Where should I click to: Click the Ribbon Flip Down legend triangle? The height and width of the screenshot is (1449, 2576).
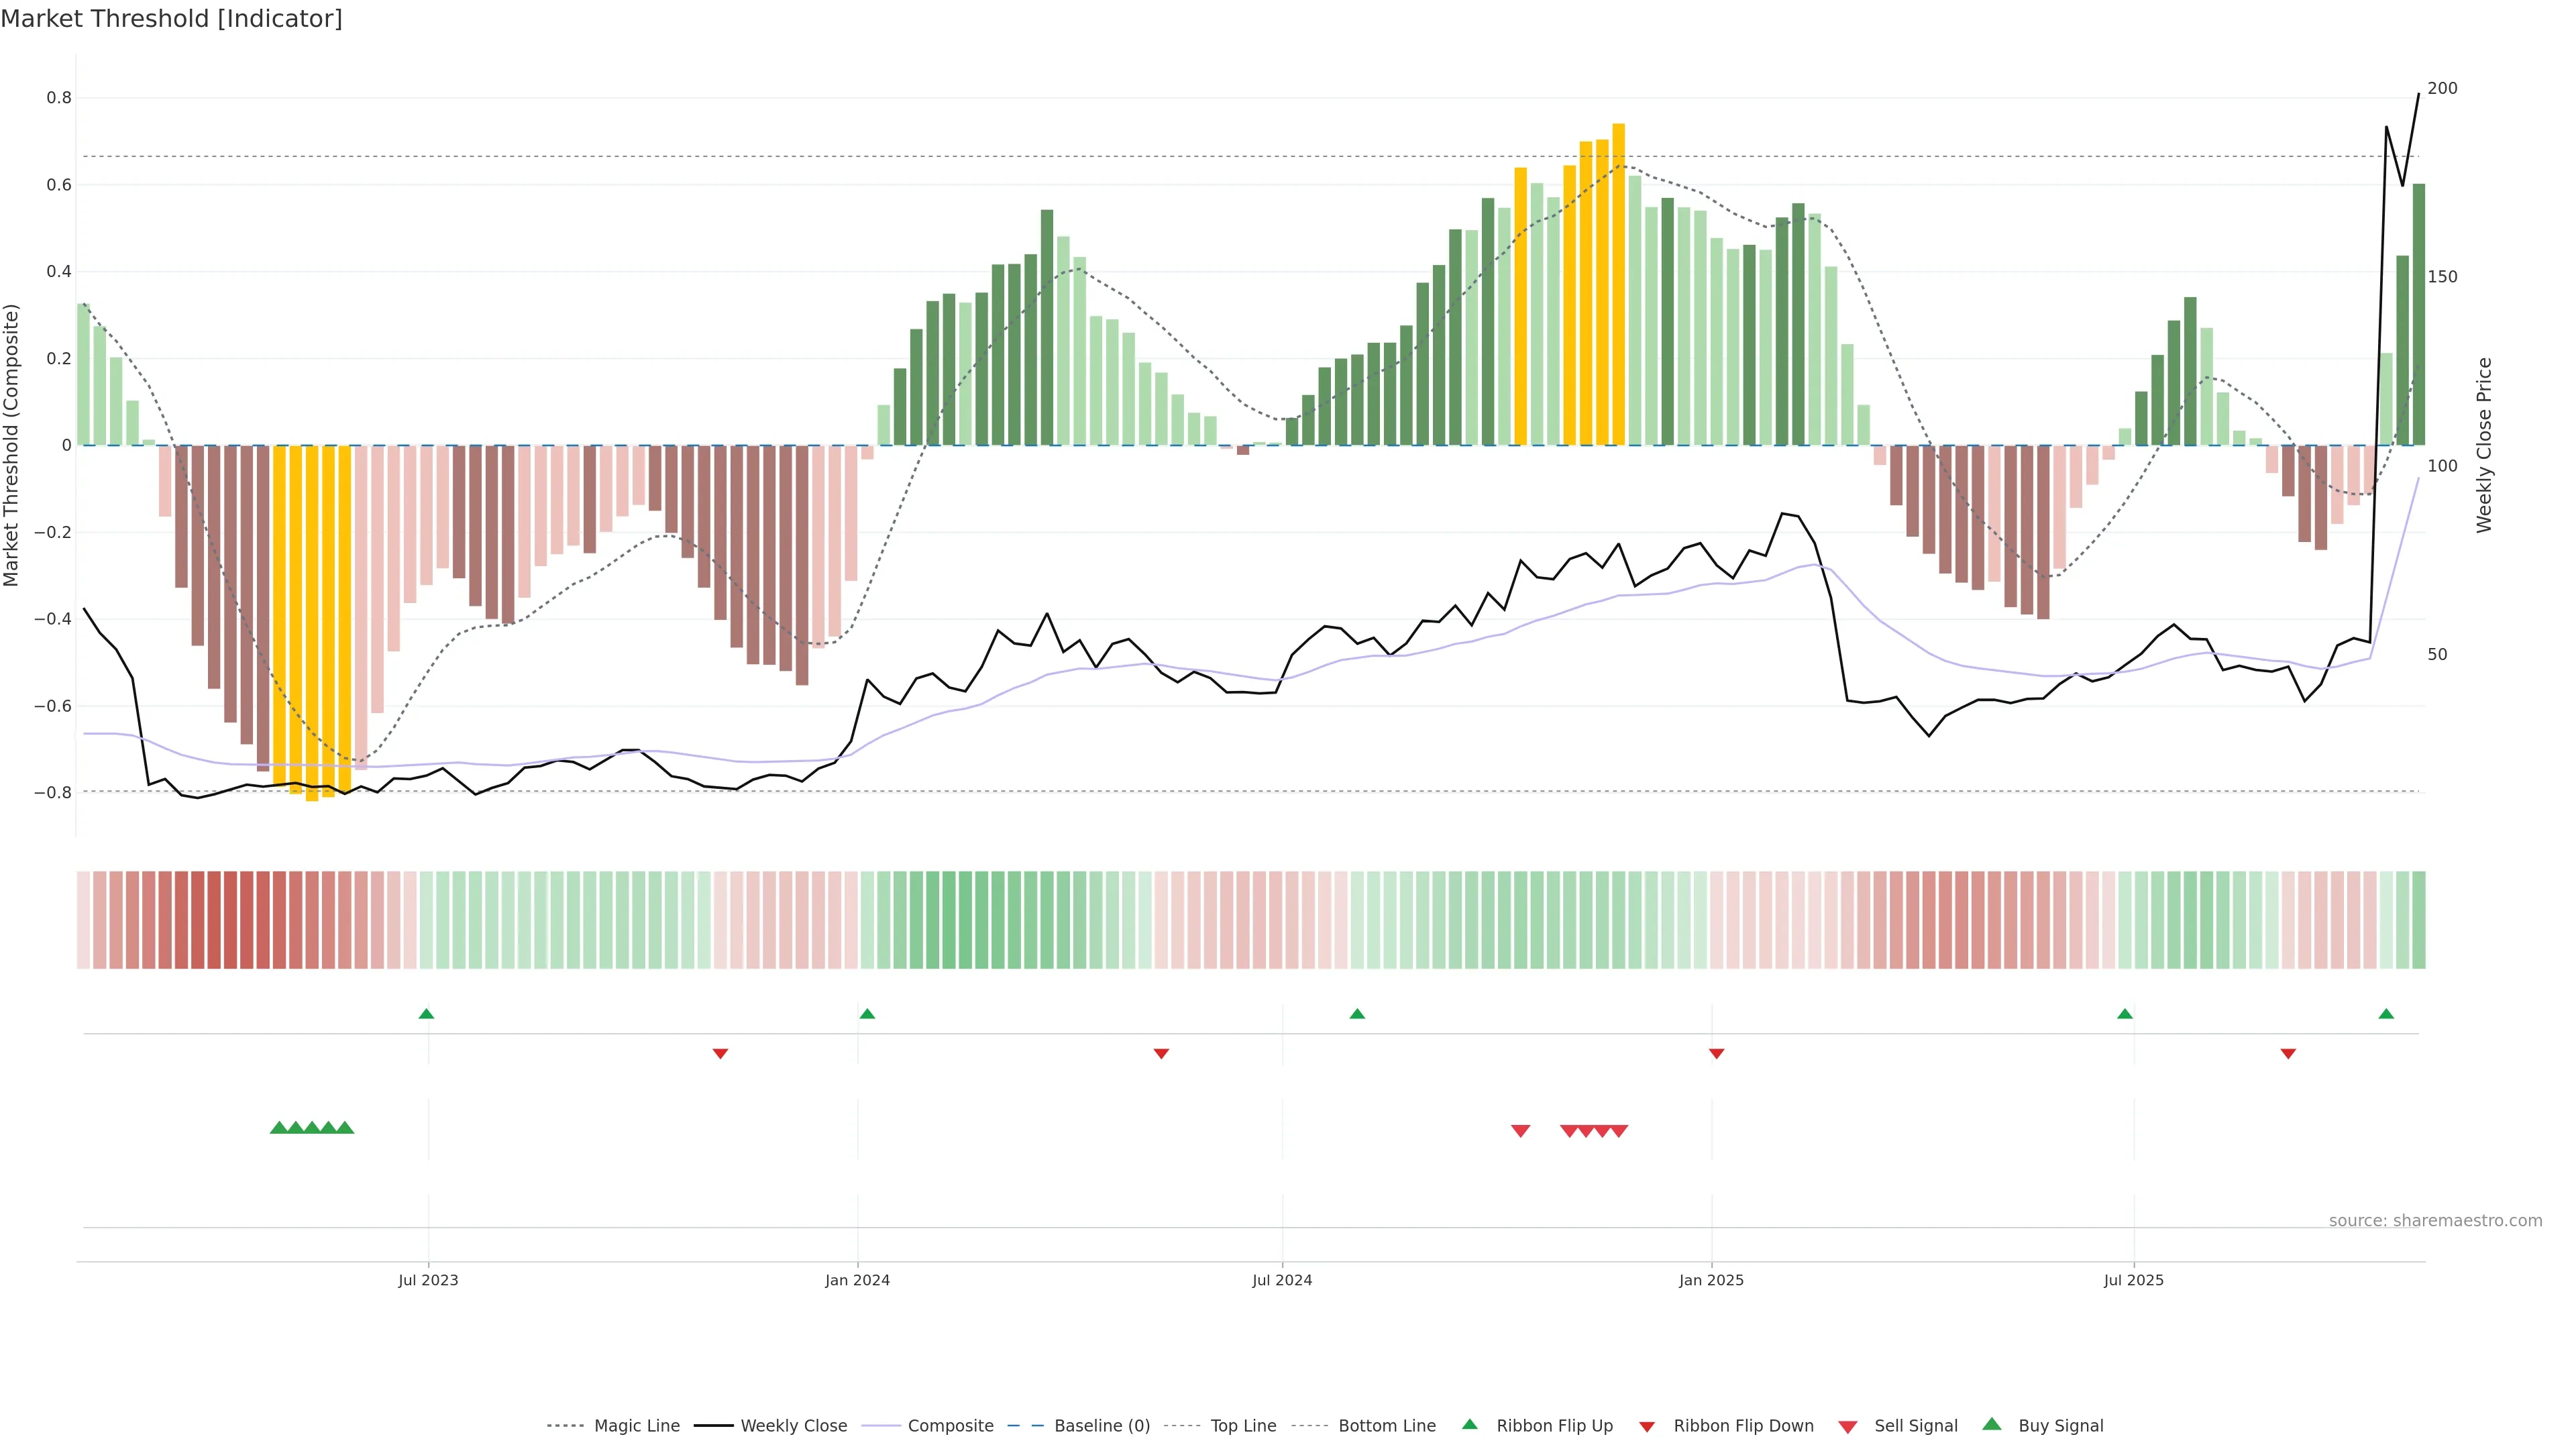click(1647, 1427)
